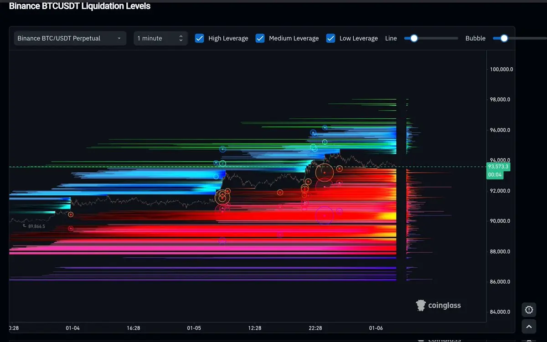Click the current price label 93,573.3
The height and width of the screenshot is (342, 547).
(498, 167)
